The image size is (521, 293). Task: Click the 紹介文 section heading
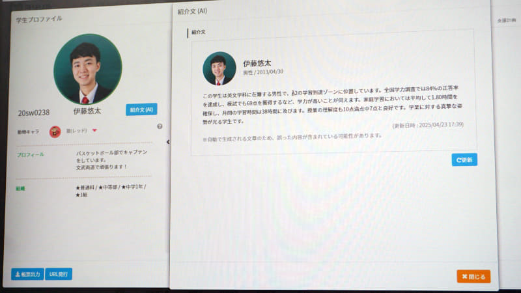coord(199,32)
